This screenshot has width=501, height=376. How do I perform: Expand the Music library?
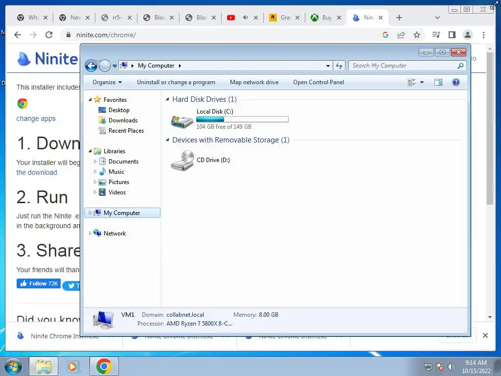[x=95, y=172]
